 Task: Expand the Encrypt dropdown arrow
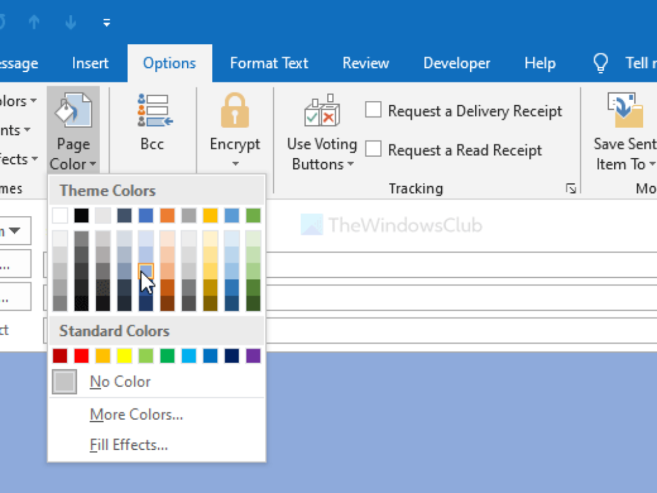[x=235, y=164]
